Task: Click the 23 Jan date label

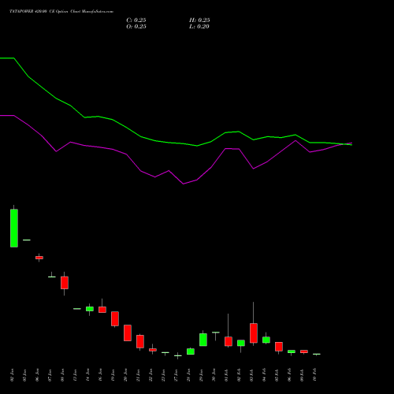Action: (163, 375)
